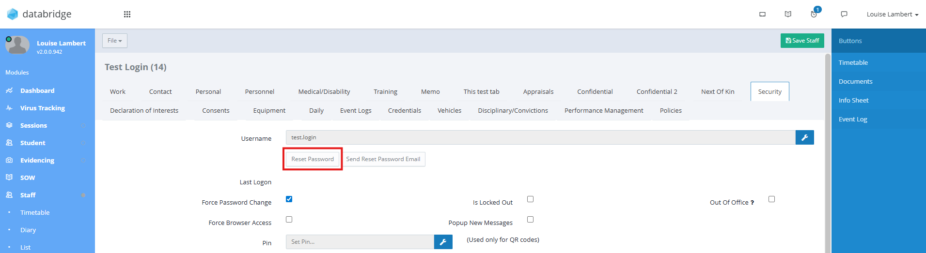Open the Event Logs tab
The height and width of the screenshot is (253, 926).
[x=356, y=110]
